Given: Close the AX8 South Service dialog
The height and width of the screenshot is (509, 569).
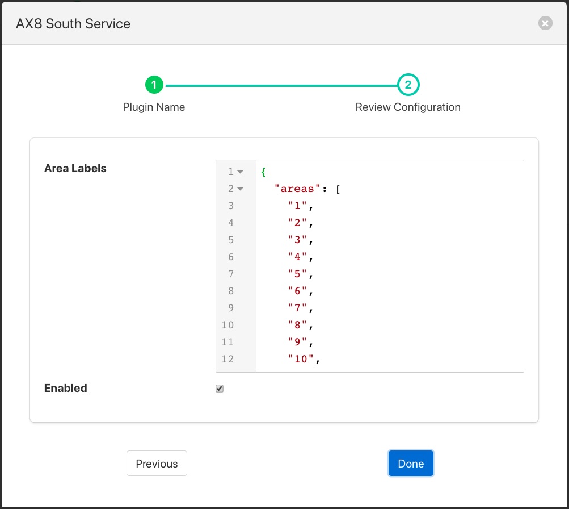Looking at the screenshot, I should 545,23.
